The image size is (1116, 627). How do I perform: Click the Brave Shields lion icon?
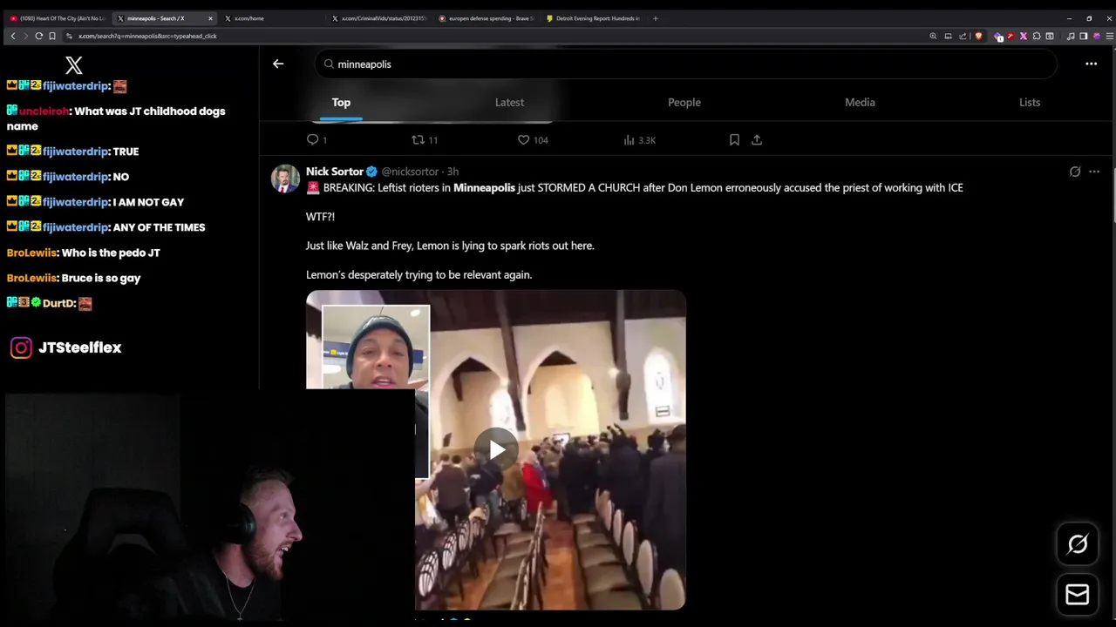[978, 36]
